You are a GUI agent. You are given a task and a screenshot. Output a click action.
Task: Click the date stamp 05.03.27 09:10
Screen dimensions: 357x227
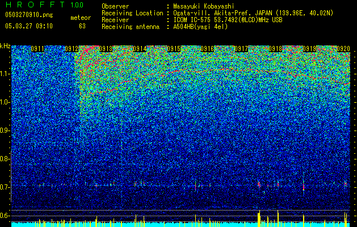click(x=29, y=26)
